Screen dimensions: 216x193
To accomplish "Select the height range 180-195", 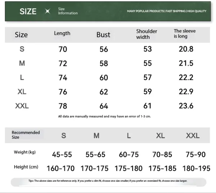I will (197, 168).
